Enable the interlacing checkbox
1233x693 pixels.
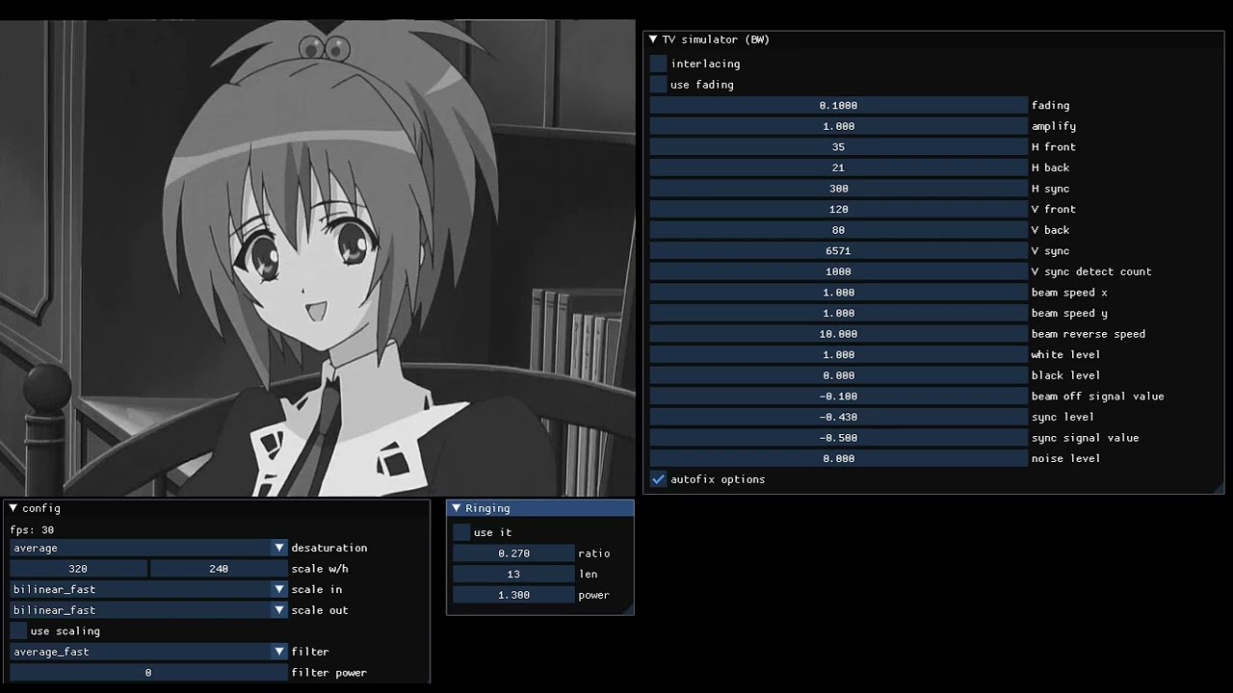[659, 64]
